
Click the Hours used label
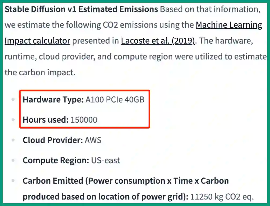tap(46, 120)
